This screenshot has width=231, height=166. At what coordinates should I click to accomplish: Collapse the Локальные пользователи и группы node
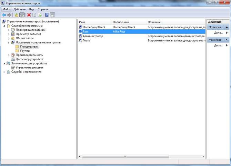(x=9, y=42)
